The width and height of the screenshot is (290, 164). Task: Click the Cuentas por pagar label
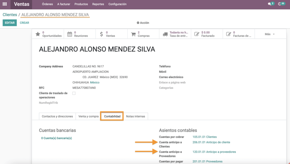click(171, 161)
